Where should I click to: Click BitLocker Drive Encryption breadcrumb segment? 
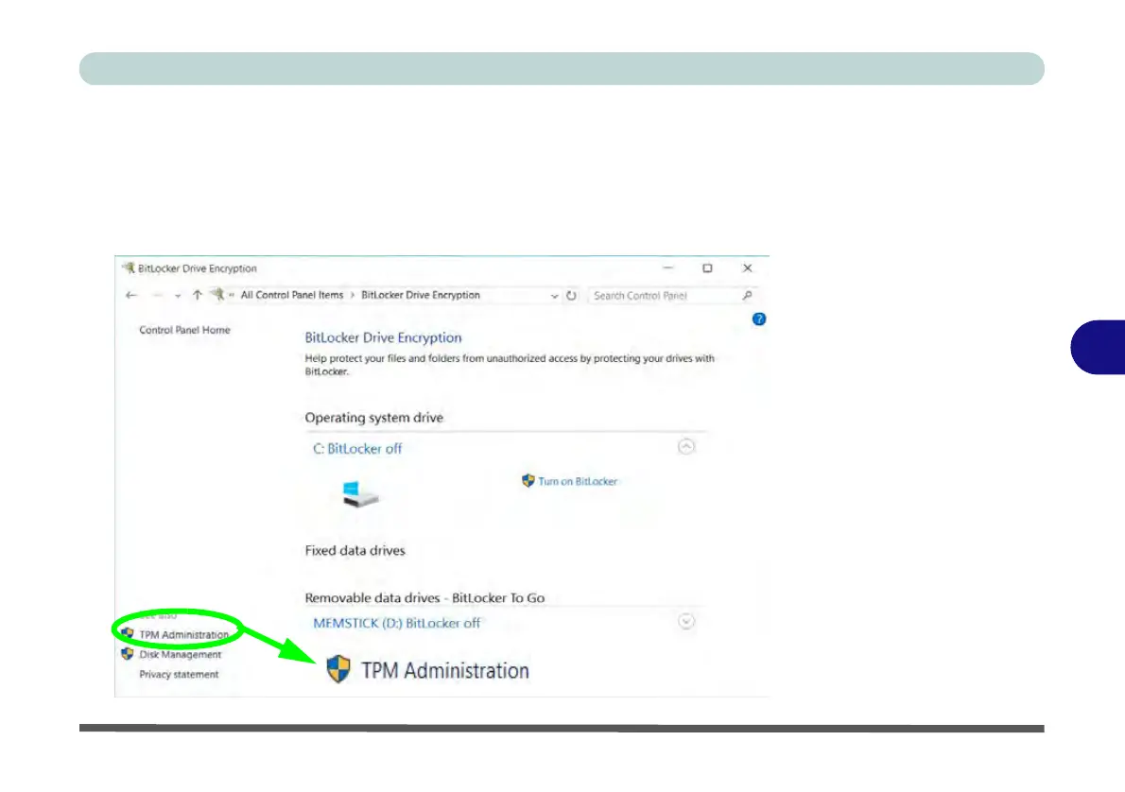point(421,295)
